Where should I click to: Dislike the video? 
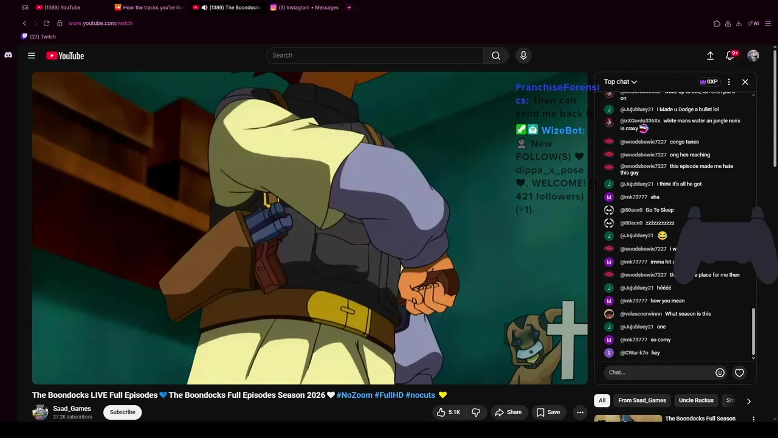476,412
